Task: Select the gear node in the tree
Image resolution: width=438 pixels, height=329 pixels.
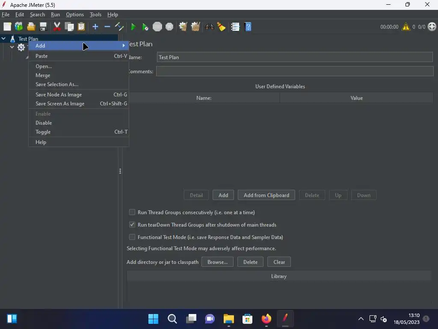Action: pos(21,47)
